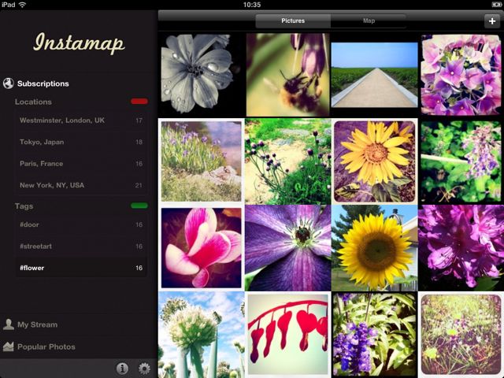Click the Instamap logo title

click(x=79, y=43)
